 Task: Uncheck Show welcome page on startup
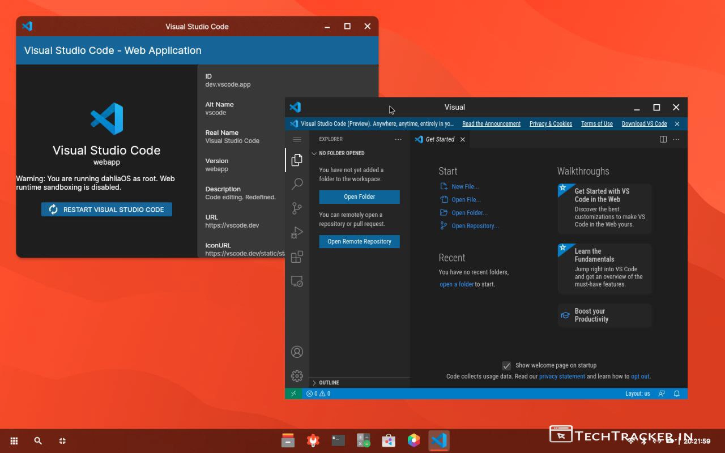[x=506, y=366]
